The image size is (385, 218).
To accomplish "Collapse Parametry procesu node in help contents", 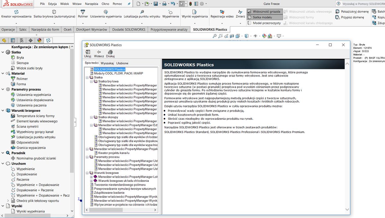I will [87, 157].
